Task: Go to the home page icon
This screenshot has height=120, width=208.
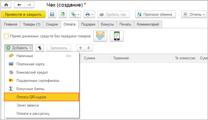Action: (x=6, y=5)
